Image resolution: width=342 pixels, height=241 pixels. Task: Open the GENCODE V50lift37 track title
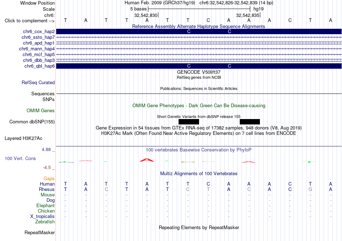point(199,72)
